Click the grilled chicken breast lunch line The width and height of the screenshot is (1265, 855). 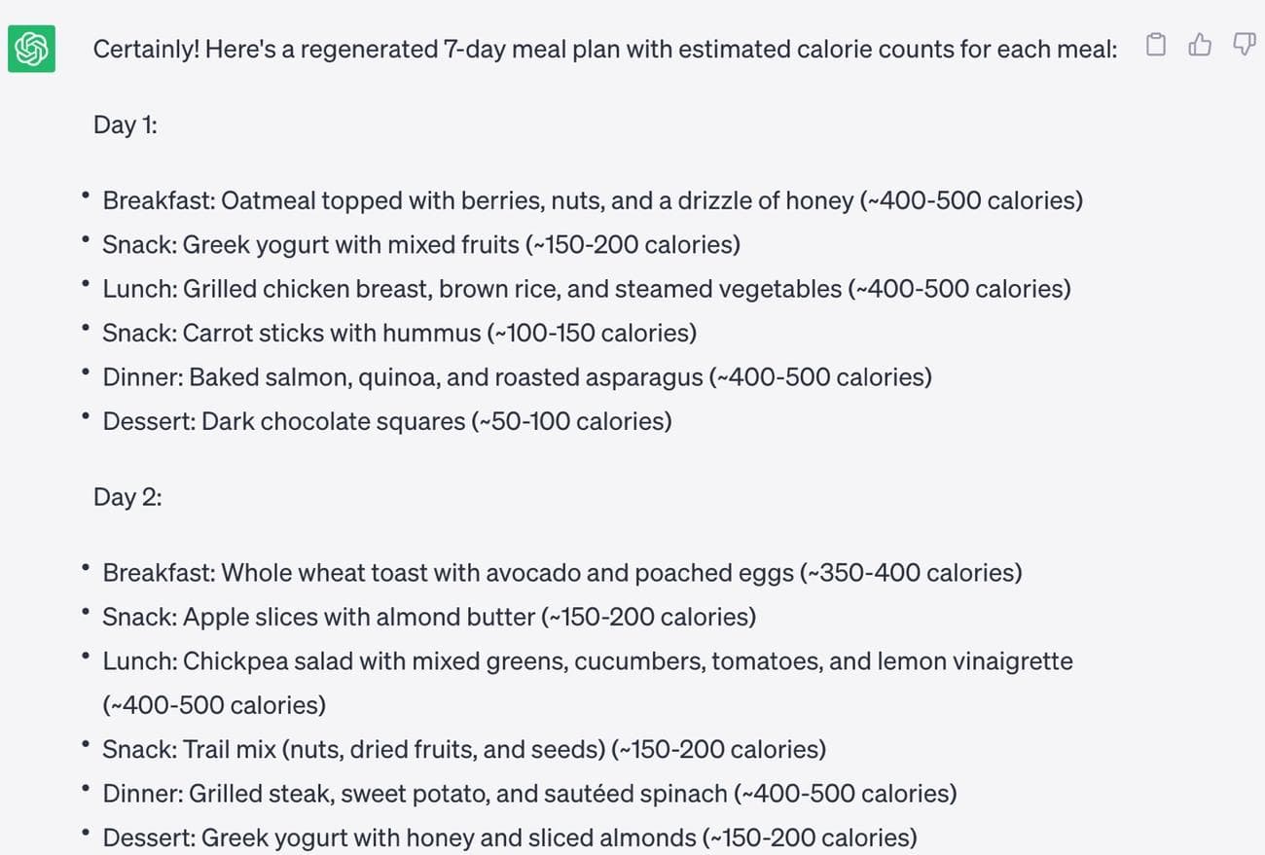pos(586,289)
